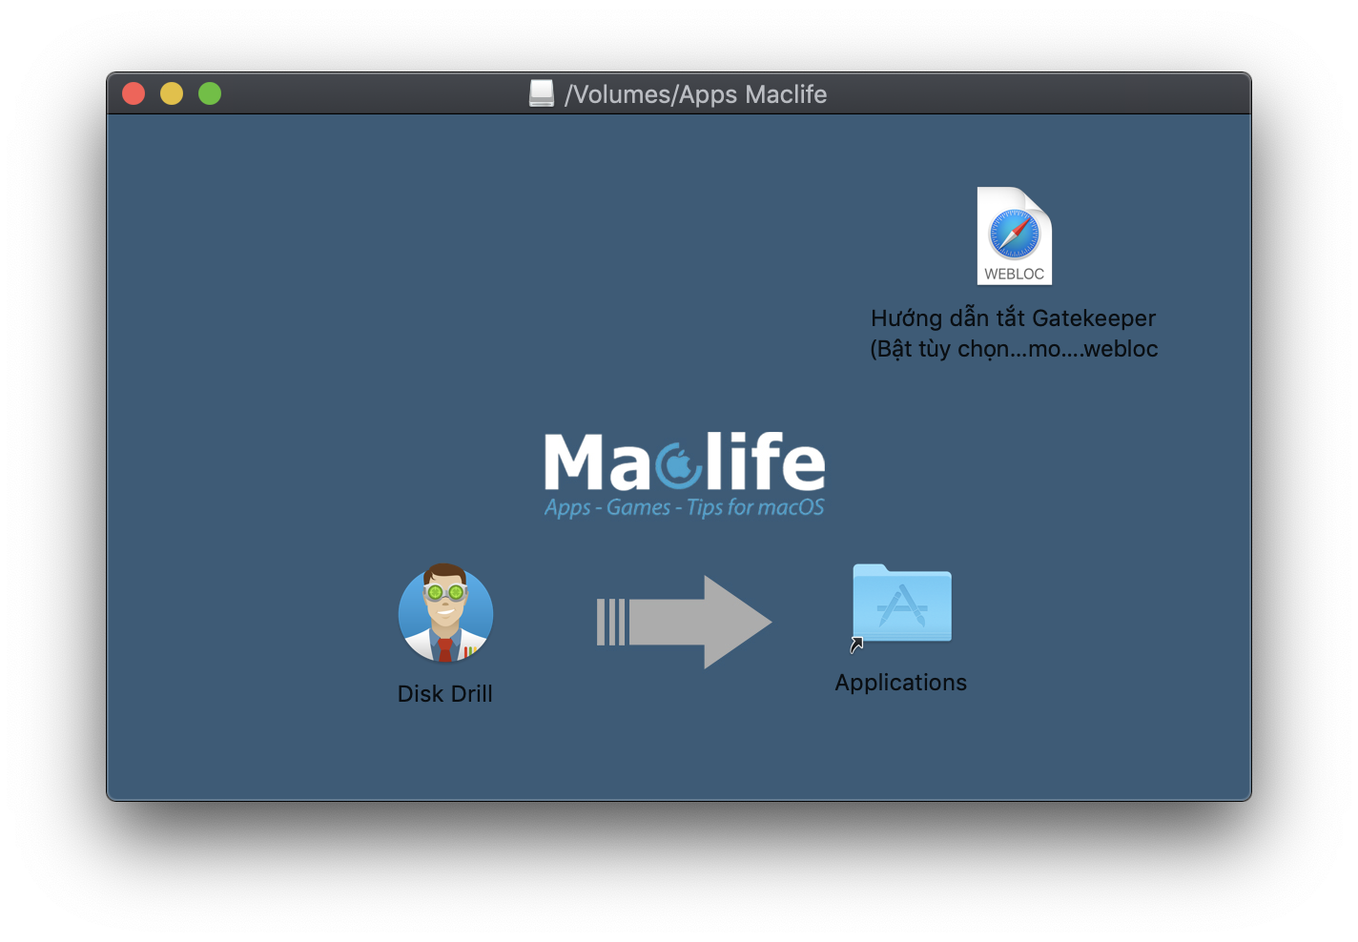1358x942 pixels.
Task: Select the '/Volumes/Apps Maclife' window title
Action: [696, 93]
